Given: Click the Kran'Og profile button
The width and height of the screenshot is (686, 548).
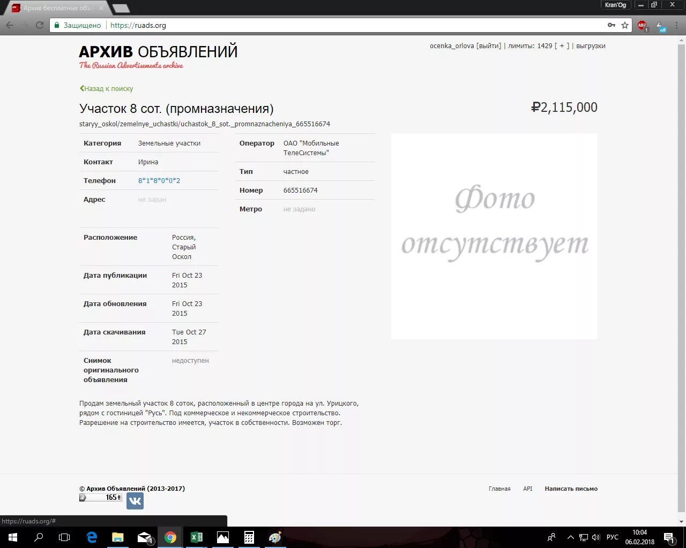Looking at the screenshot, I should 615,5.
